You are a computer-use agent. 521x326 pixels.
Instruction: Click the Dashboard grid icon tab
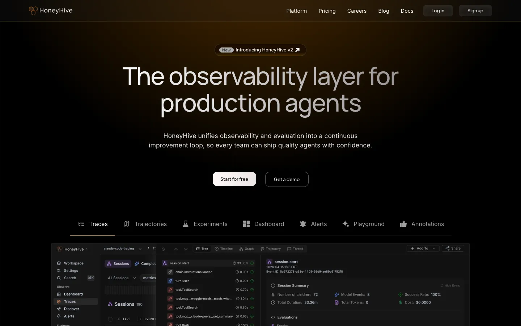246,224
